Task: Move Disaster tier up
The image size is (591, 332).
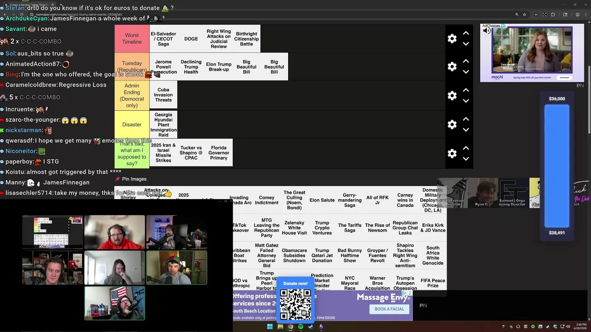Action: (466, 119)
